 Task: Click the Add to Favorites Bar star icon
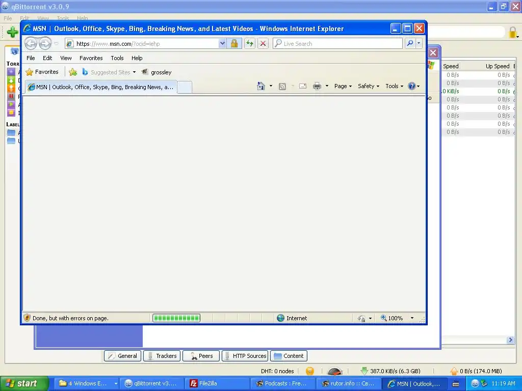tap(73, 72)
